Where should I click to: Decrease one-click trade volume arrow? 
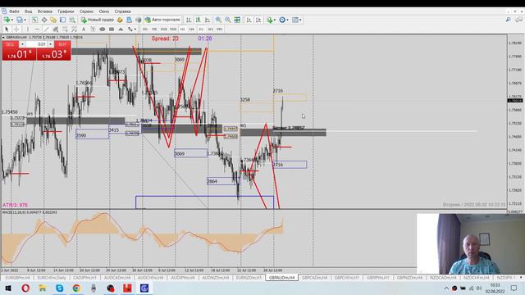pos(22,44)
